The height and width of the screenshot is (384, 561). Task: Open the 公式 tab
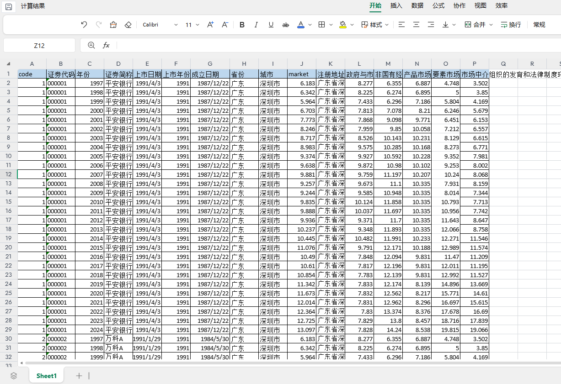(438, 5)
